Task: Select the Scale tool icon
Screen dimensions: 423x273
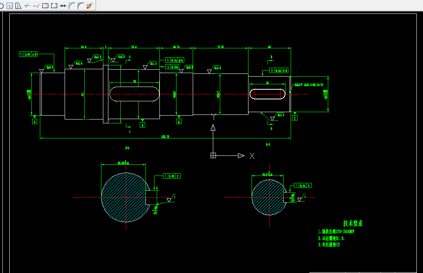Action: click(9, 5)
